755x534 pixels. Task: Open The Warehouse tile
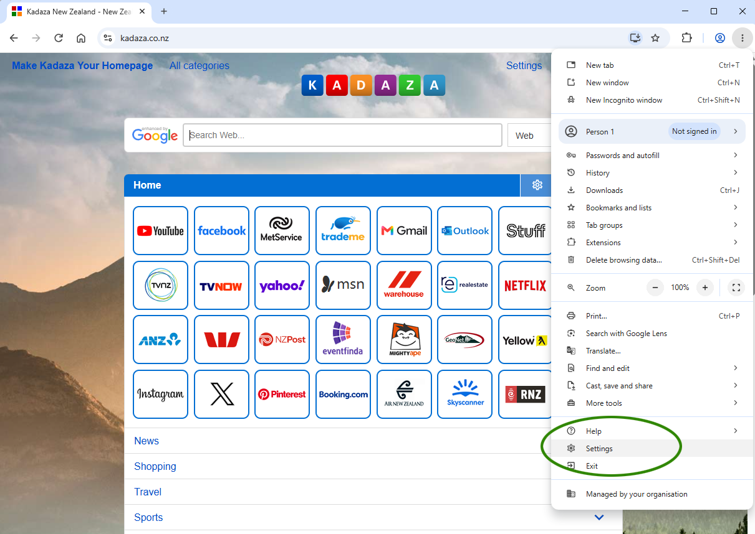[404, 286]
